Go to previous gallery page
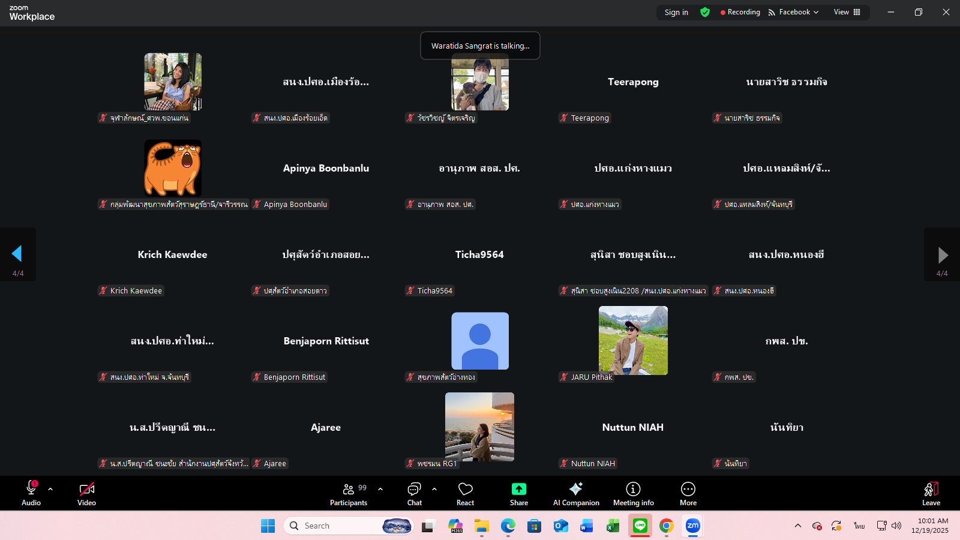The height and width of the screenshot is (540, 960). [17, 254]
